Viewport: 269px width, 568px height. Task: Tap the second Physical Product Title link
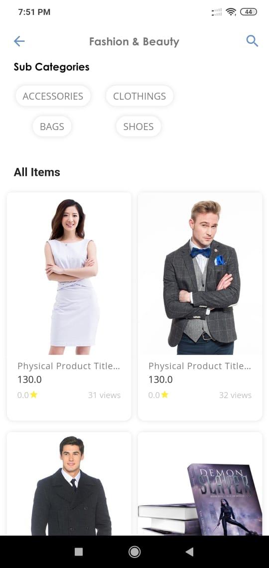(x=199, y=366)
